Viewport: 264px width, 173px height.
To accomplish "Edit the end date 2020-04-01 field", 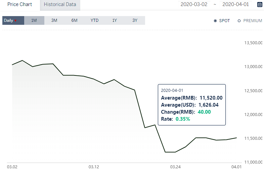I will (x=235, y=4).
